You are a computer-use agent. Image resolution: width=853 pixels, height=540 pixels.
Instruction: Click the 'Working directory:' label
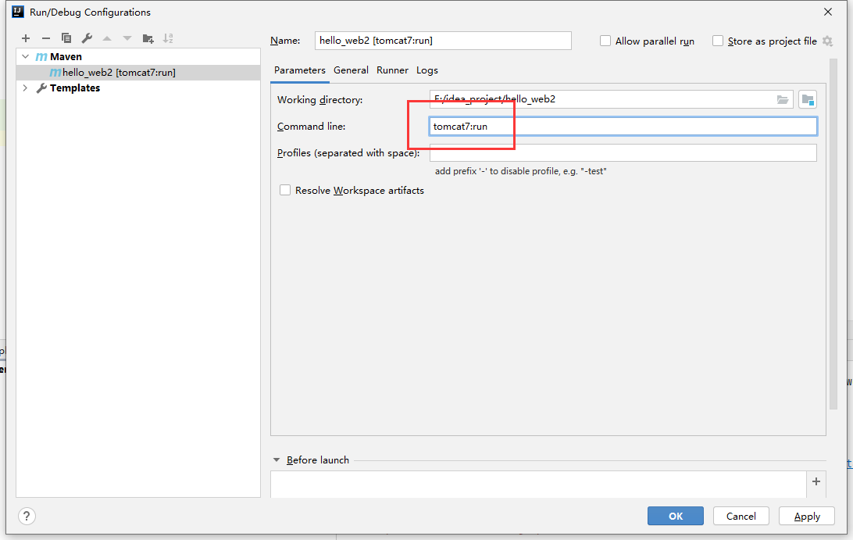tap(320, 99)
